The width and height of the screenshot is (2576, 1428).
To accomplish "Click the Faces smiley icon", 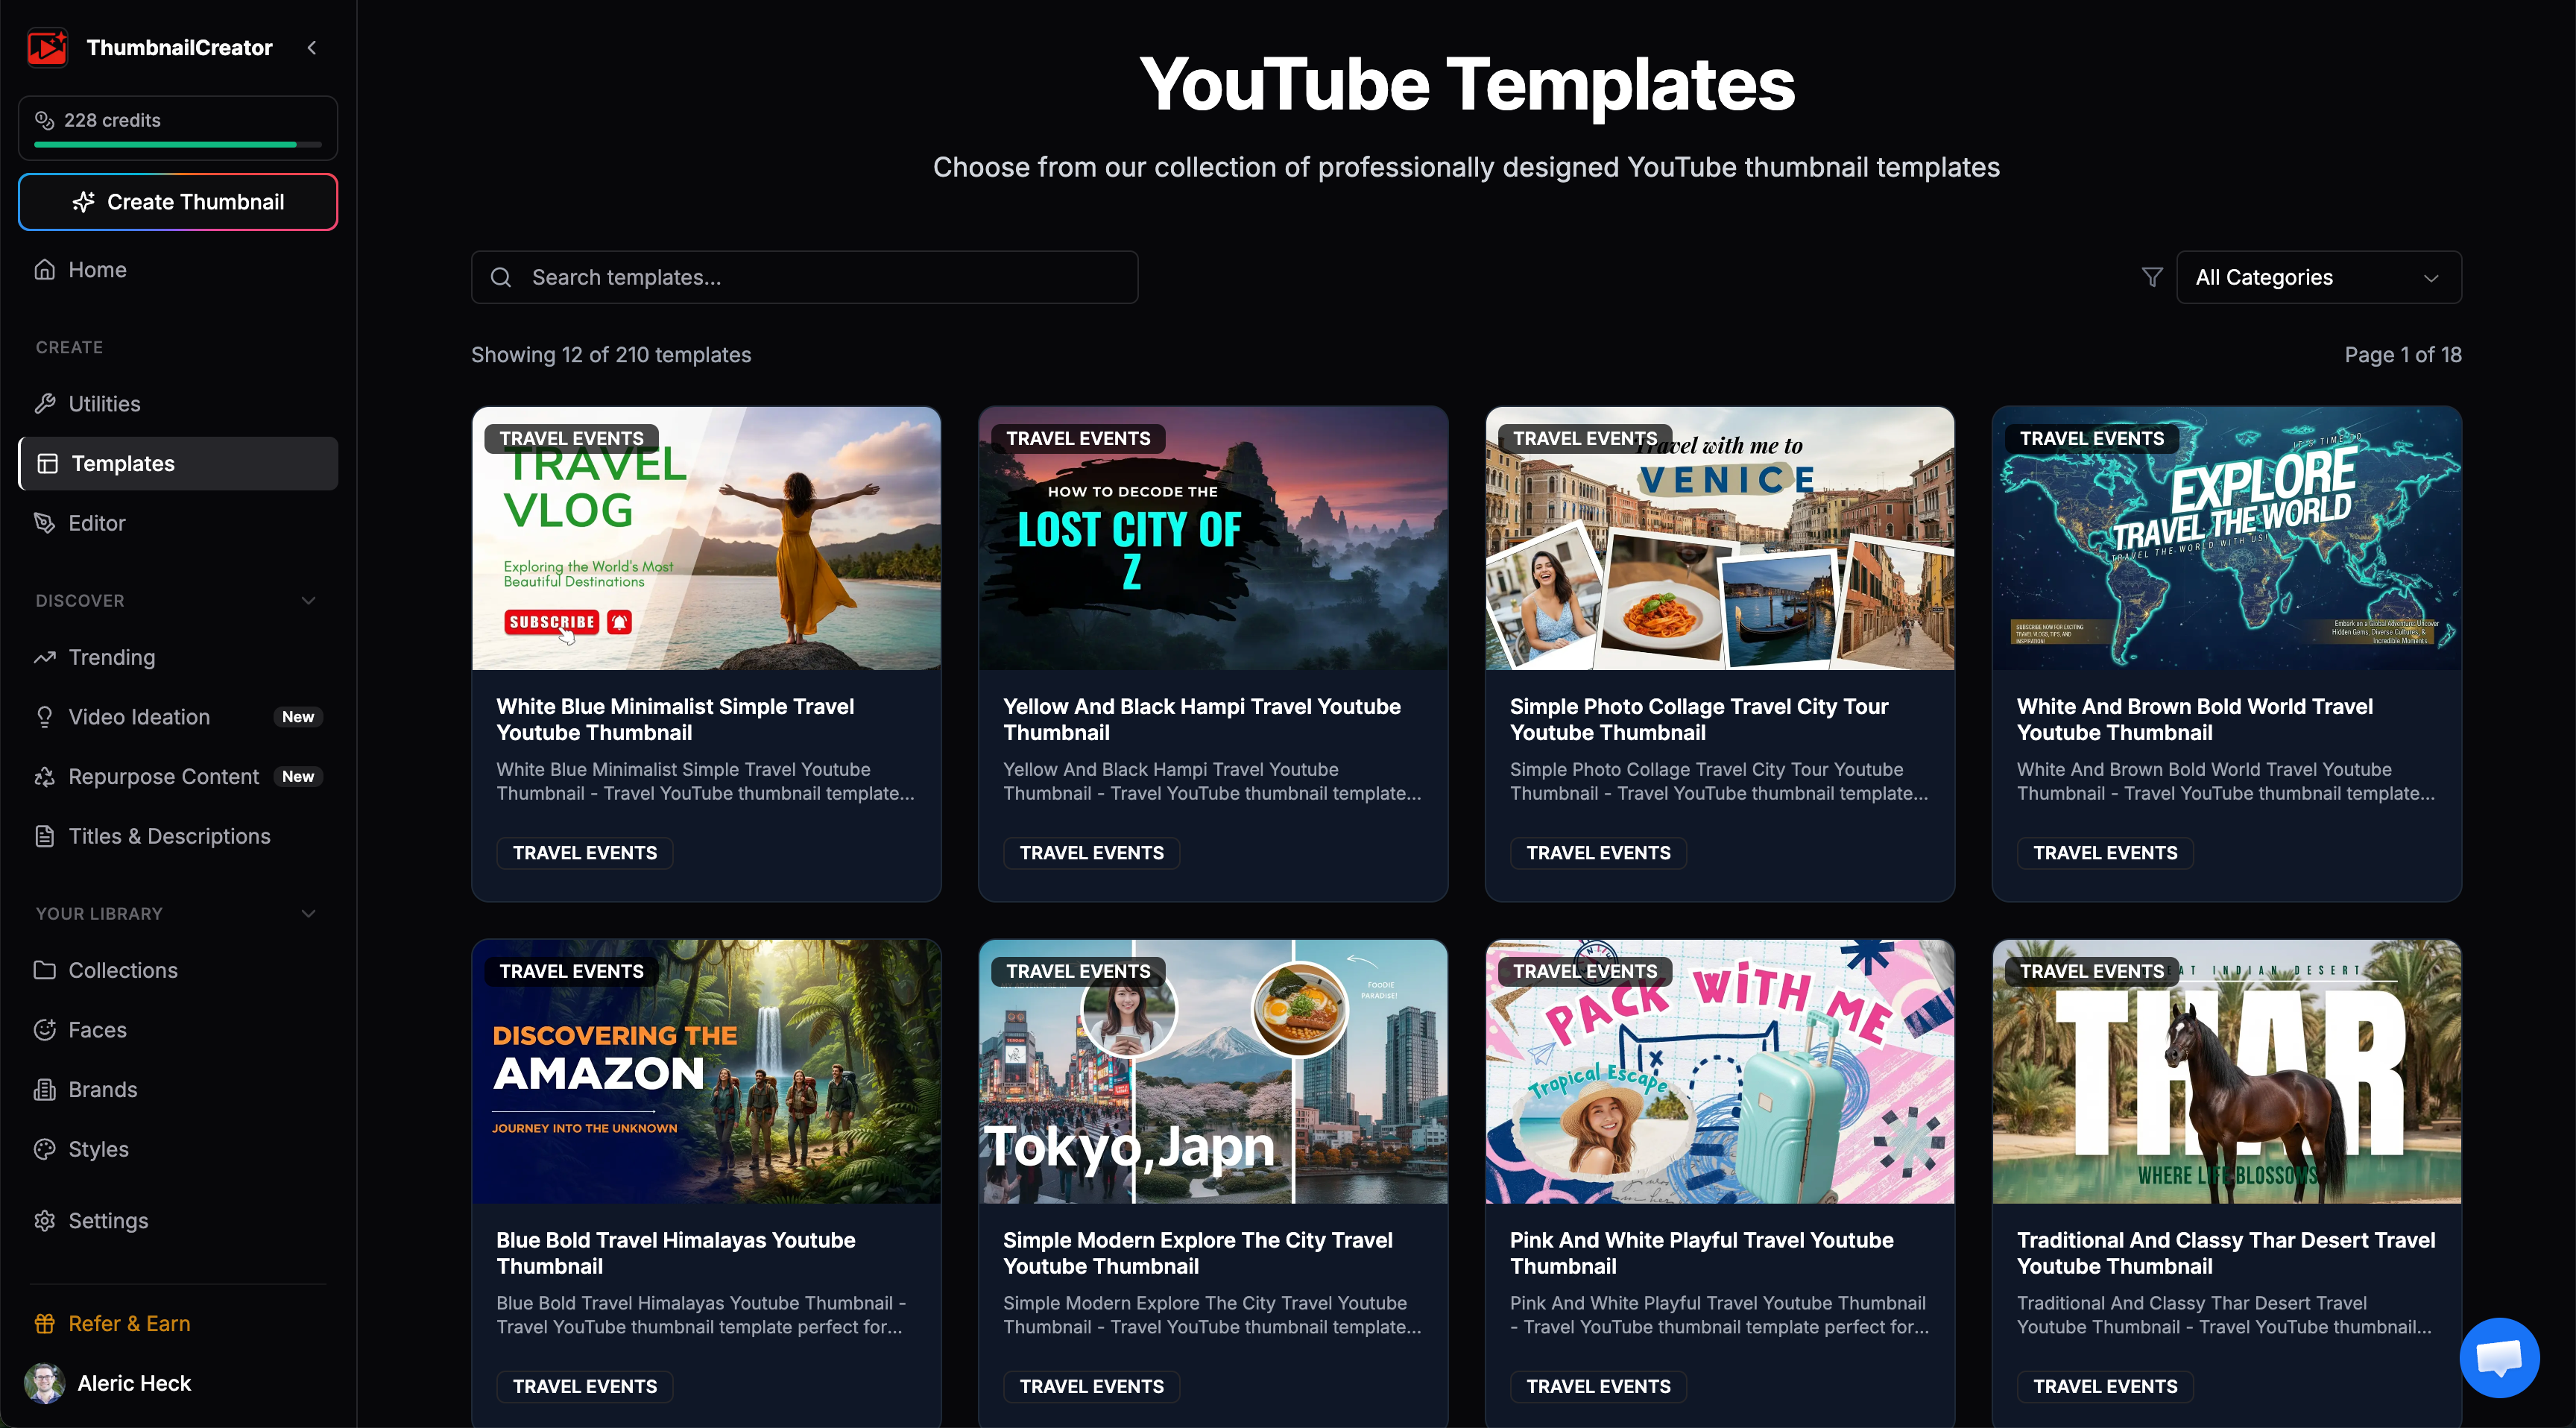I will [x=44, y=1029].
